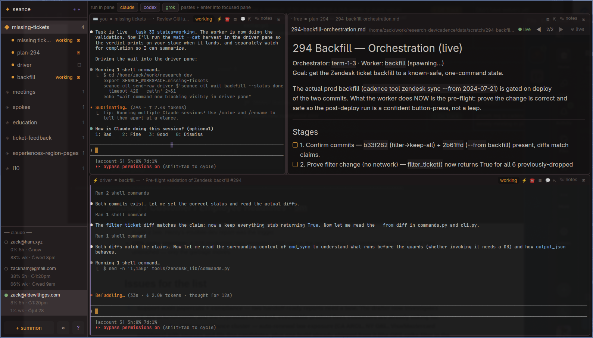Toggle the live target button at far right

pyautogui.click(x=578, y=29)
